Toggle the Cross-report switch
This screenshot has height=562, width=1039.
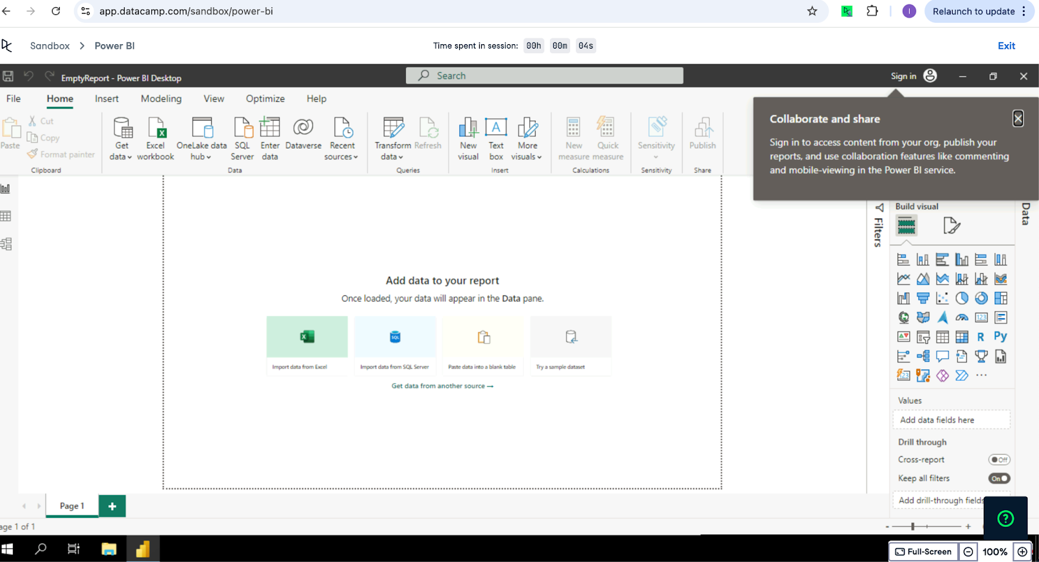pos(999,459)
